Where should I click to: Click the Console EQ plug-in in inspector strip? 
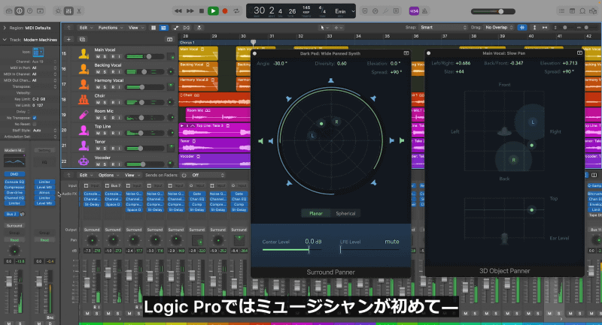pyautogui.click(x=14, y=182)
